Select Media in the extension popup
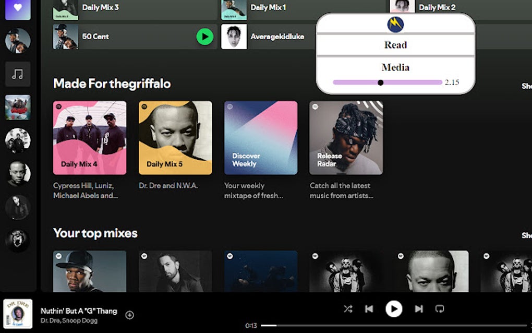 pyautogui.click(x=395, y=67)
